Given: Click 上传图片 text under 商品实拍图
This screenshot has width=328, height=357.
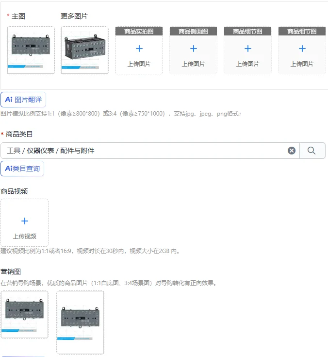Looking at the screenshot, I should click(139, 64).
